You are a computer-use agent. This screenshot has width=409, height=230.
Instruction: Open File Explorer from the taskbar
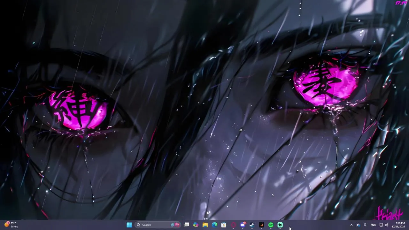coord(205,225)
